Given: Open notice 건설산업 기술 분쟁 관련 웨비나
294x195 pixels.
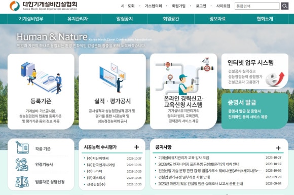Looking at the screenshot, I should [x=210, y=171].
